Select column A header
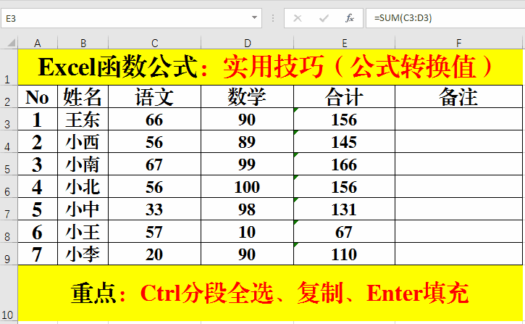Screen dimensions: 525x324 click(38, 43)
